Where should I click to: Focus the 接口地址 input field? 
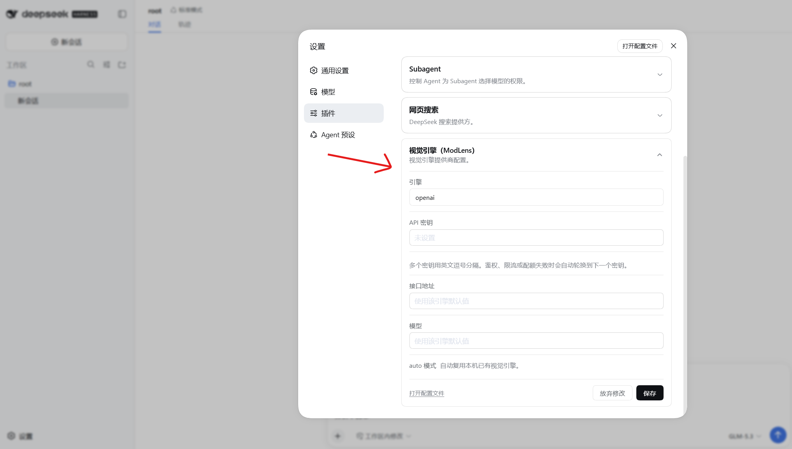click(536, 301)
